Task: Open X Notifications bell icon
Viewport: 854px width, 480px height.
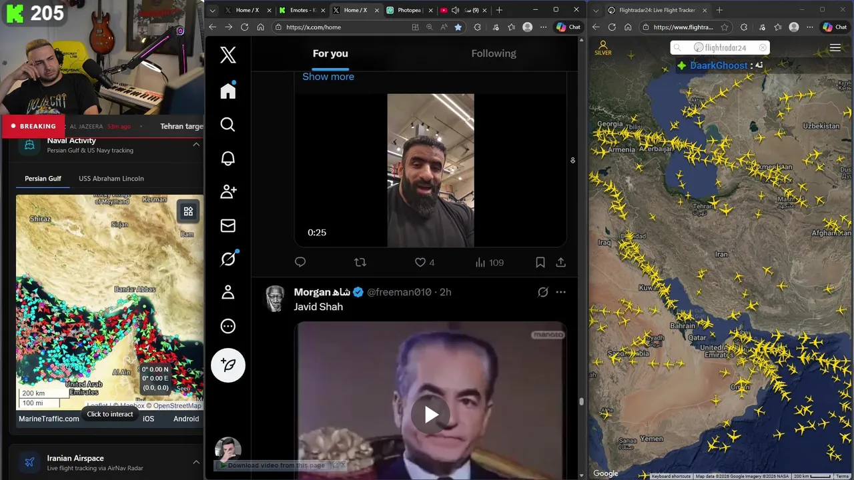Action: tap(228, 158)
